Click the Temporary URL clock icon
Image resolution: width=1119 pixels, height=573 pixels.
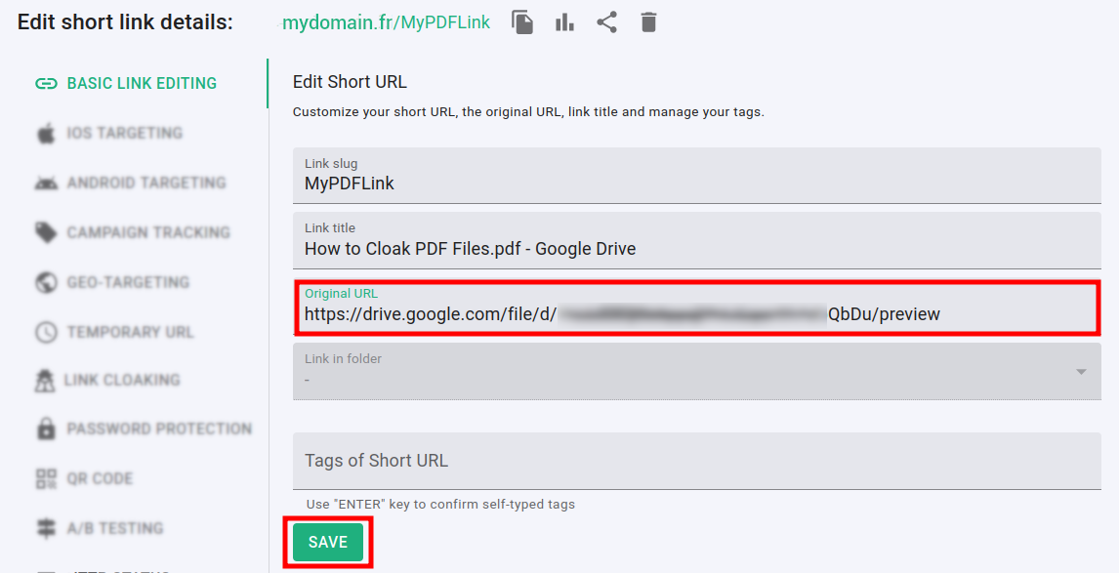click(x=46, y=332)
